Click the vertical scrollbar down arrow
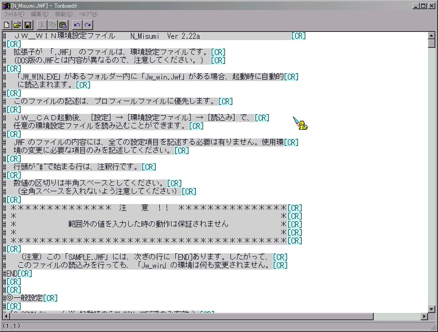438x332 pixels. pos(431,309)
